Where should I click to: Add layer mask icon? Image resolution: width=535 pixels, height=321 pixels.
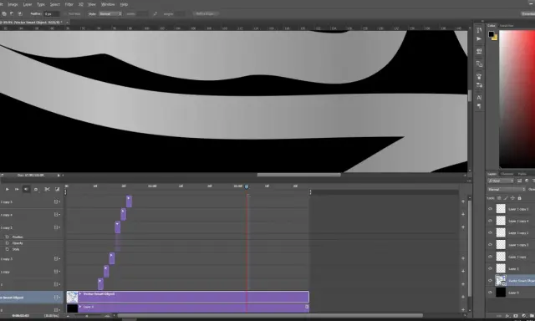[x=516, y=316]
